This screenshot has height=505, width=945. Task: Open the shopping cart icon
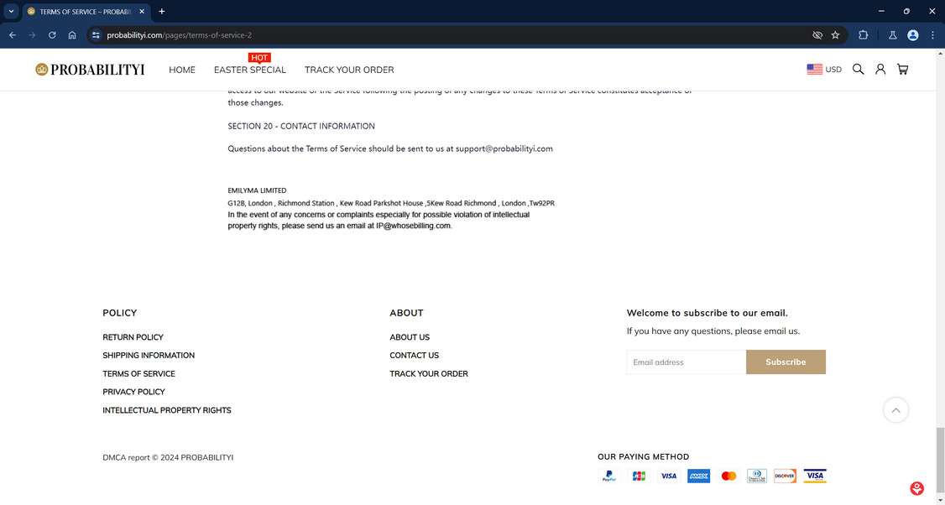tap(903, 69)
